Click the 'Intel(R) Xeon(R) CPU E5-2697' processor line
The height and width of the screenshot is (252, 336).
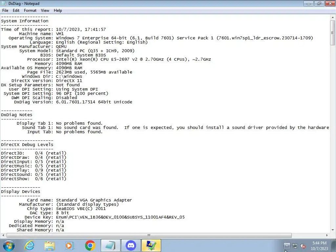coord(134,59)
